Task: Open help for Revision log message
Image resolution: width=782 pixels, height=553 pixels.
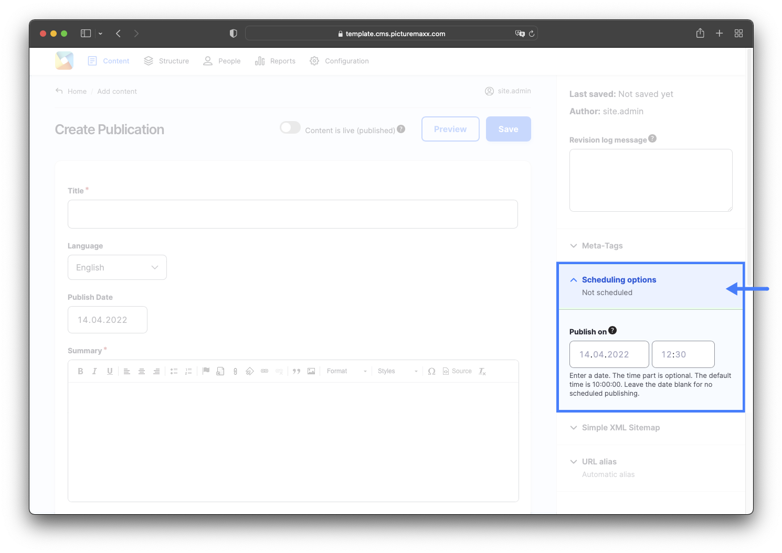Action: (652, 138)
